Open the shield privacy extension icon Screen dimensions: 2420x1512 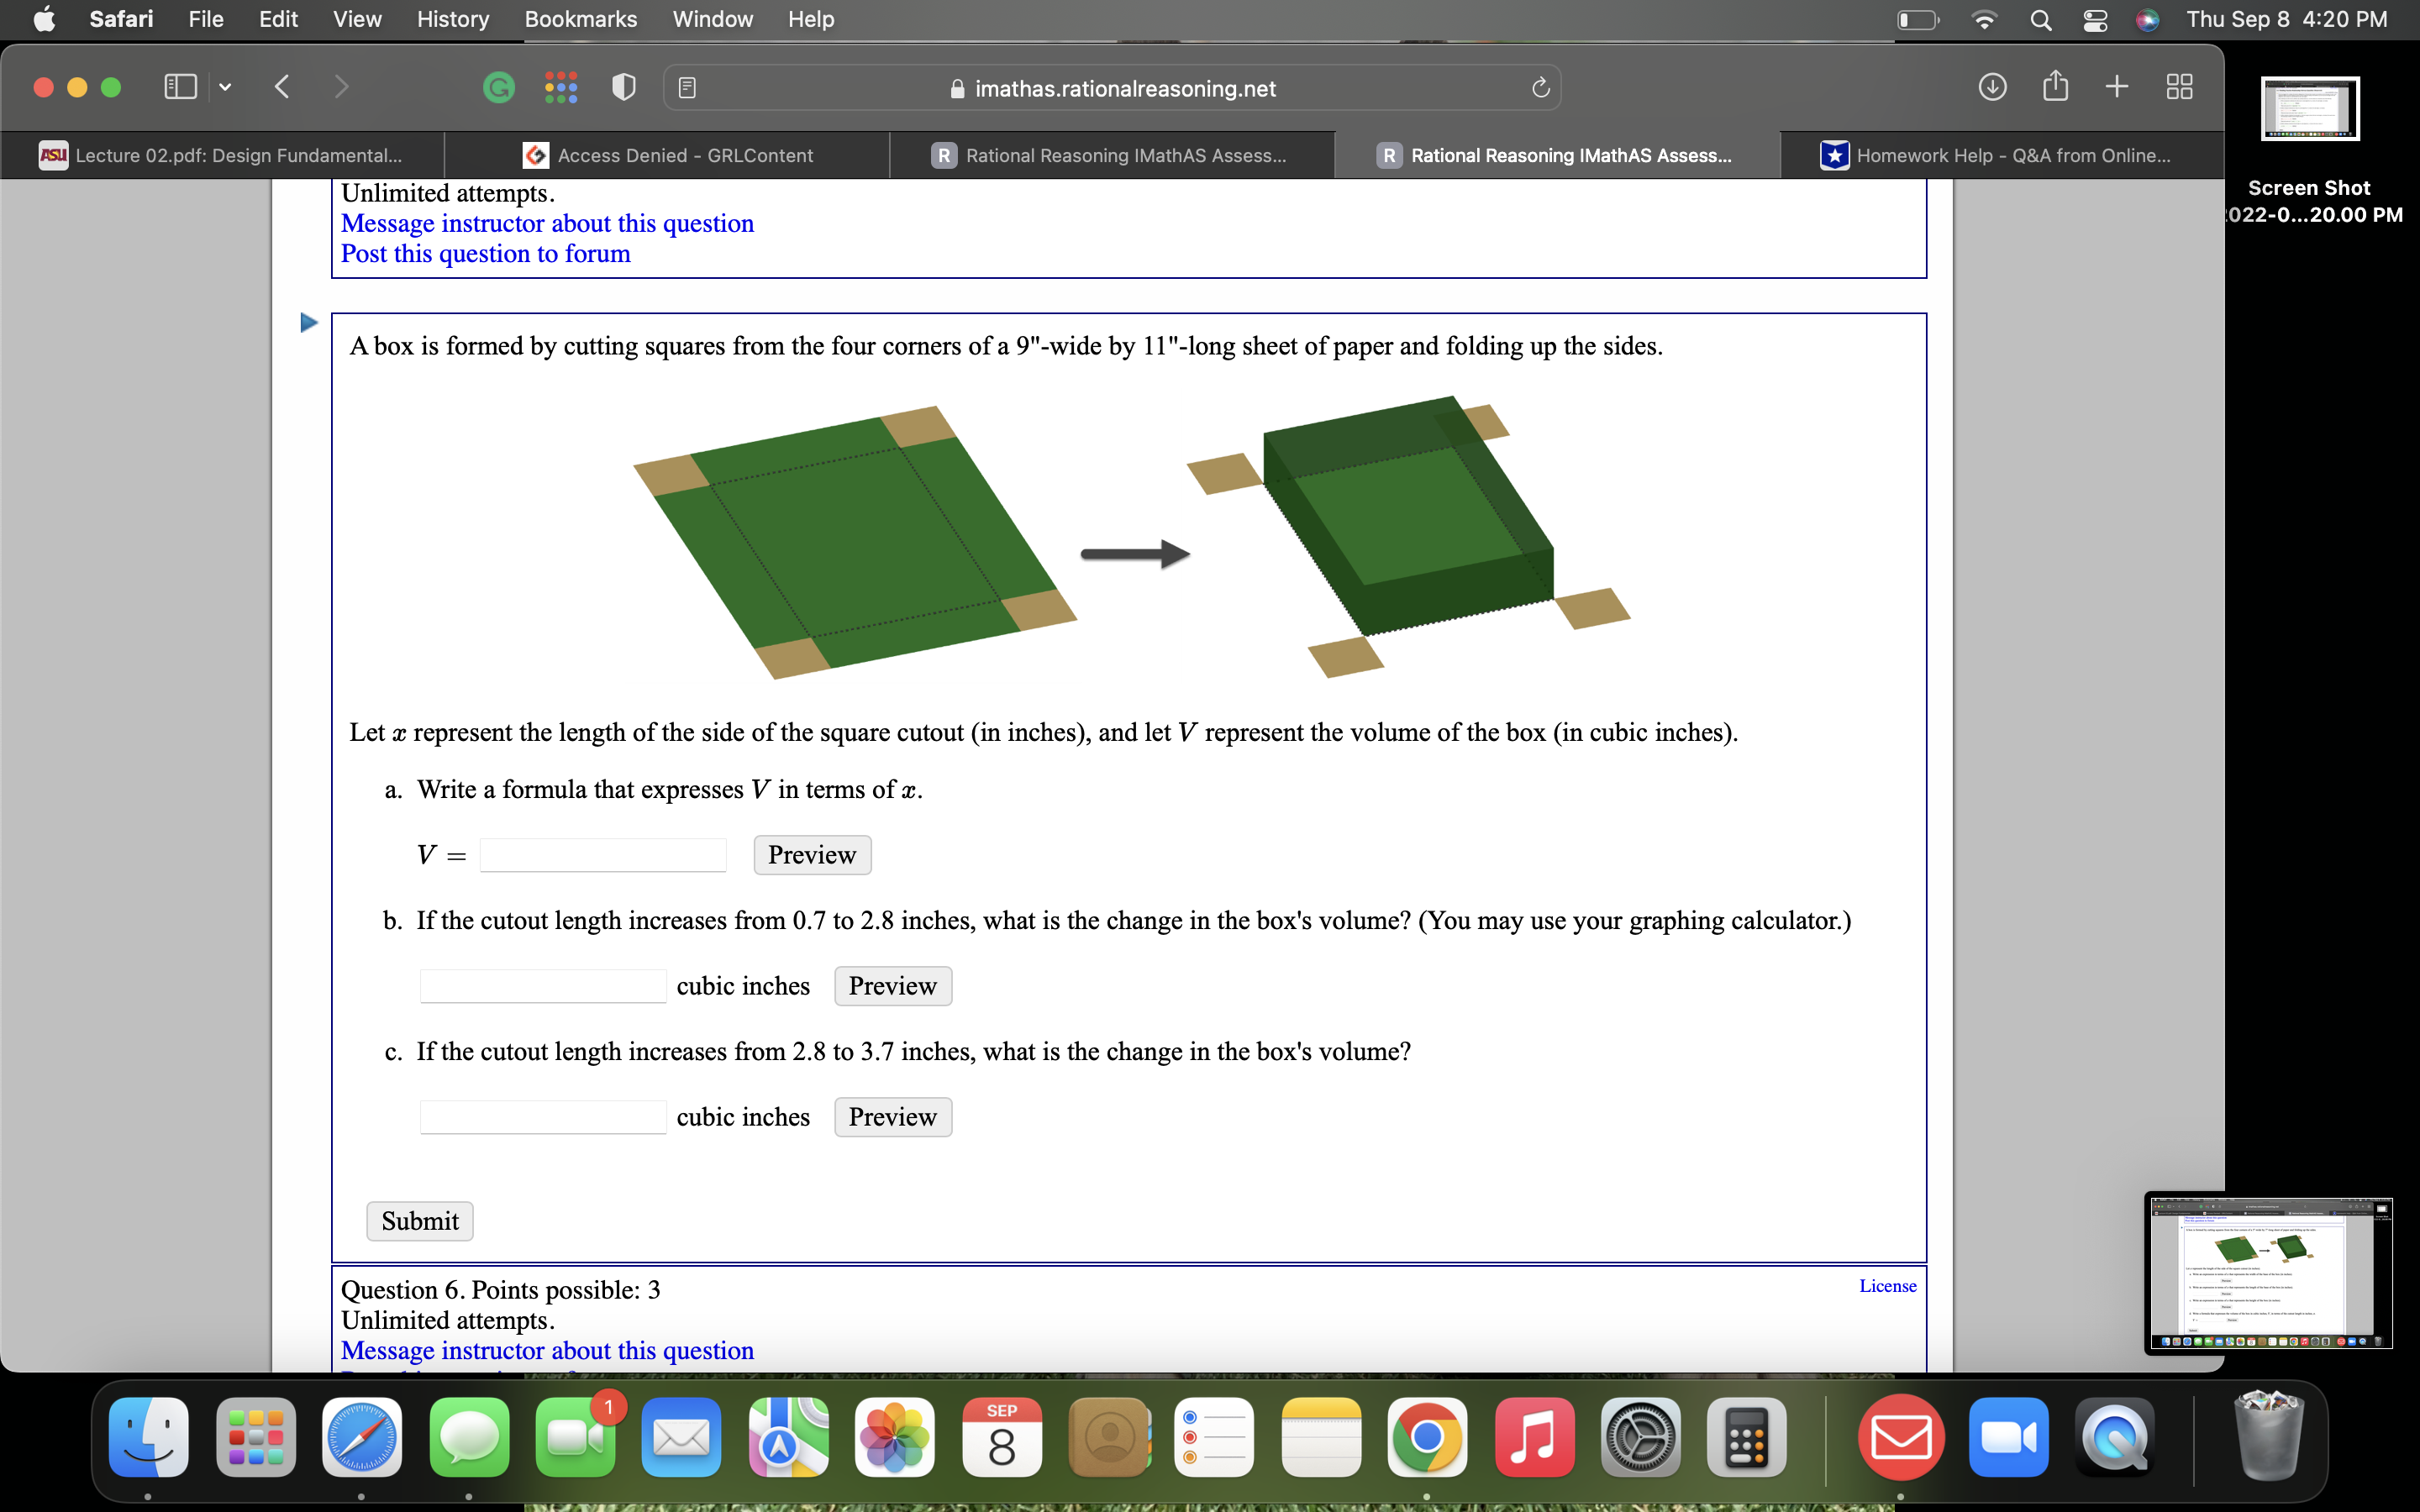point(622,87)
